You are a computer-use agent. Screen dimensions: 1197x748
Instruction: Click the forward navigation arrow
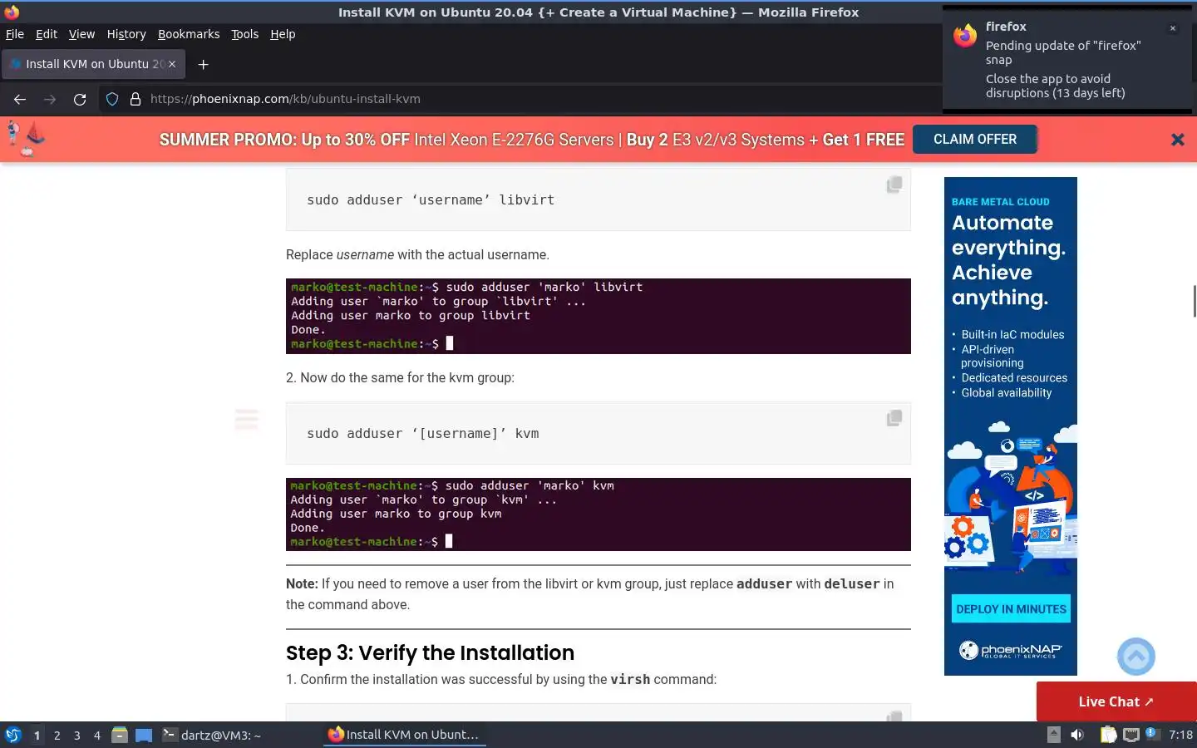point(50,99)
